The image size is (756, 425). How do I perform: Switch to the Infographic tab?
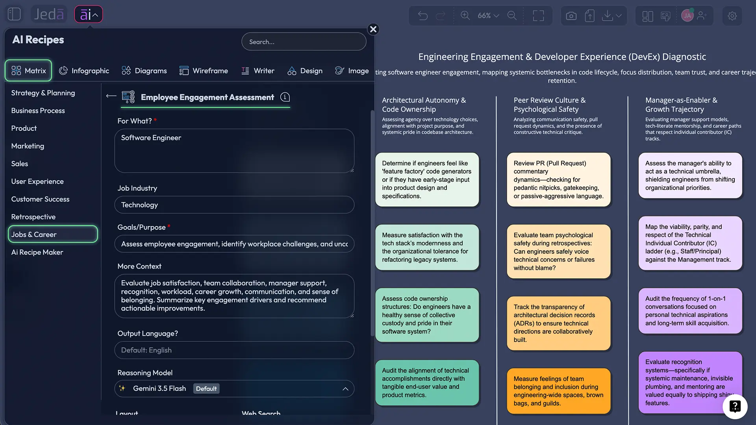pyautogui.click(x=84, y=71)
